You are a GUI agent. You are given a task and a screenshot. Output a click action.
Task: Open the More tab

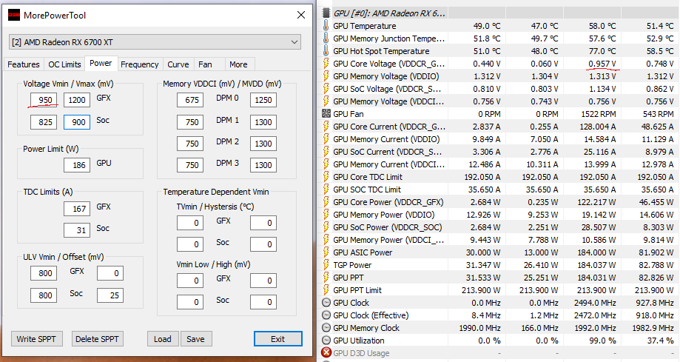pyautogui.click(x=238, y=64)
